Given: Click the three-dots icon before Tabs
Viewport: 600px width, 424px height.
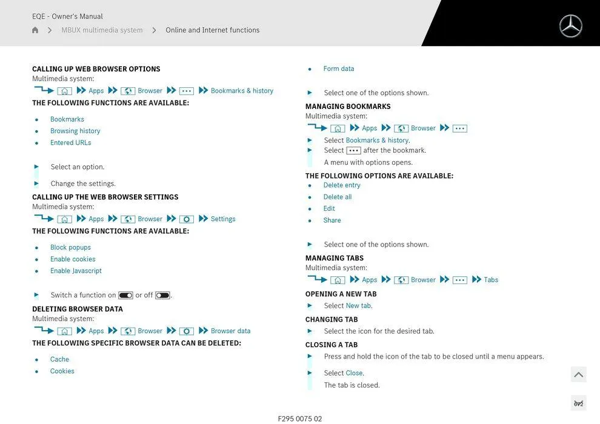Looking at the screenshot, I should (x=460, y=280).
